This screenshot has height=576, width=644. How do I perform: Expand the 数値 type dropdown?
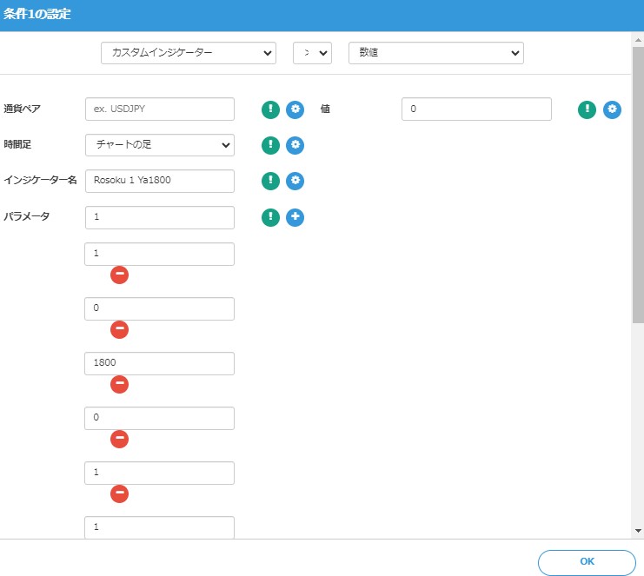coord(435,53)
